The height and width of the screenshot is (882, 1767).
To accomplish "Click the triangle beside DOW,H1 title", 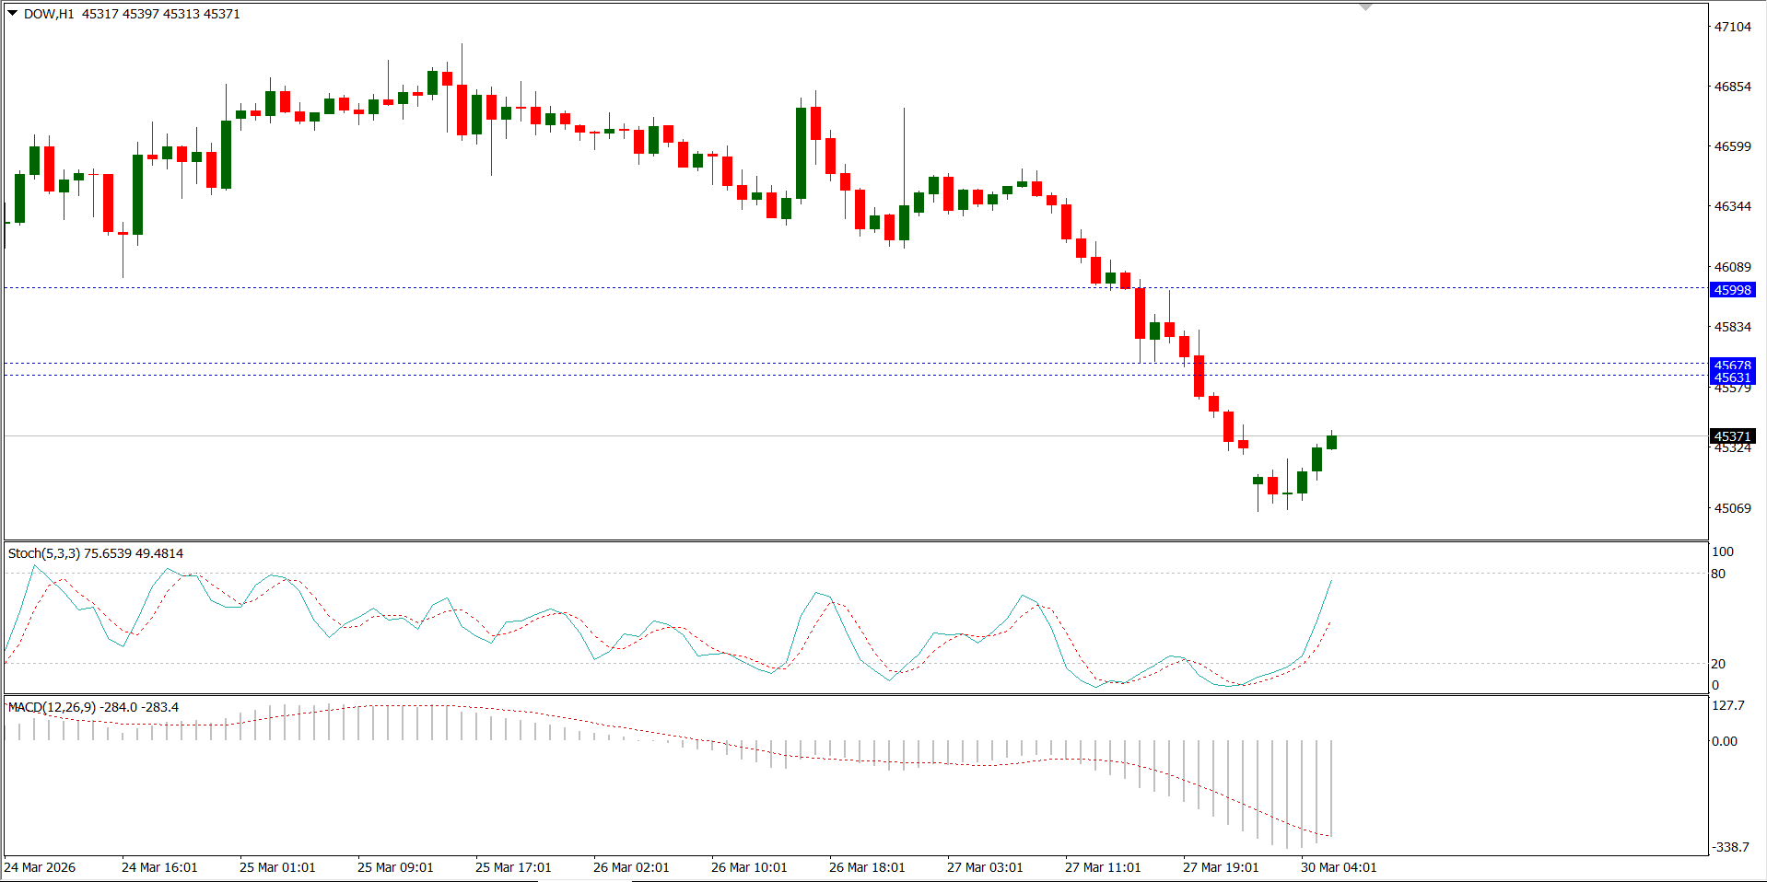I will click(x=13, y=14).
